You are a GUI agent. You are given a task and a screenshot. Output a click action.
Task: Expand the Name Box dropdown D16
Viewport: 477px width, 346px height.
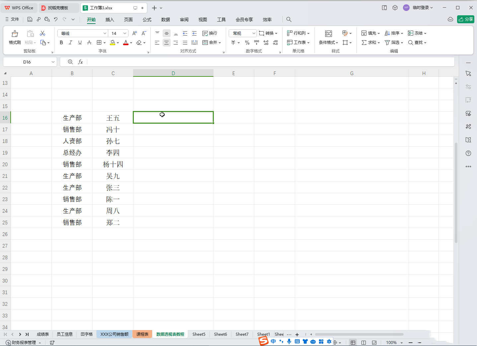53,62
